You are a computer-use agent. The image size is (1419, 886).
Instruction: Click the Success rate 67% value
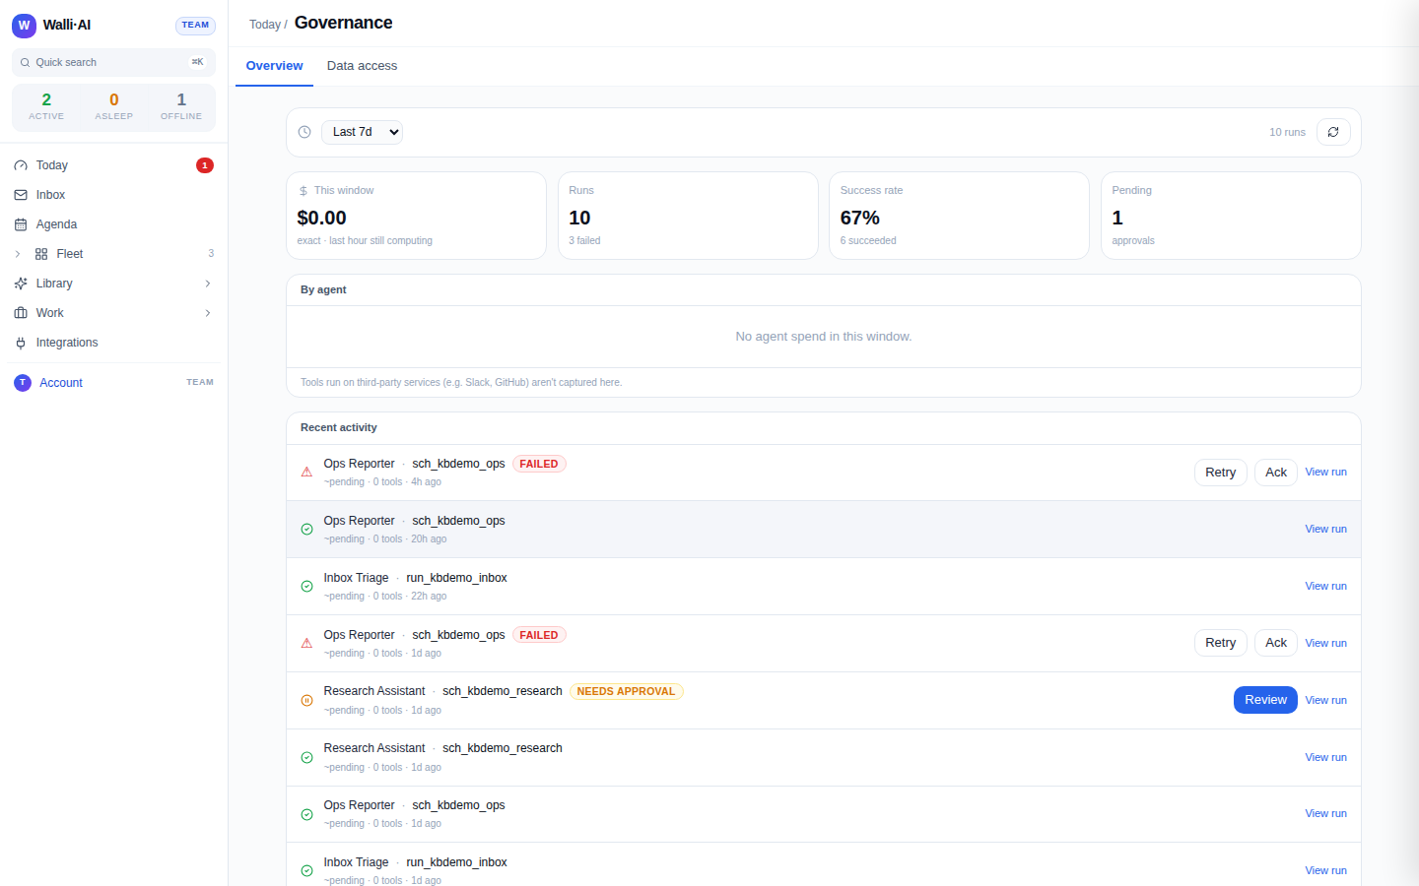click(860, 218)
